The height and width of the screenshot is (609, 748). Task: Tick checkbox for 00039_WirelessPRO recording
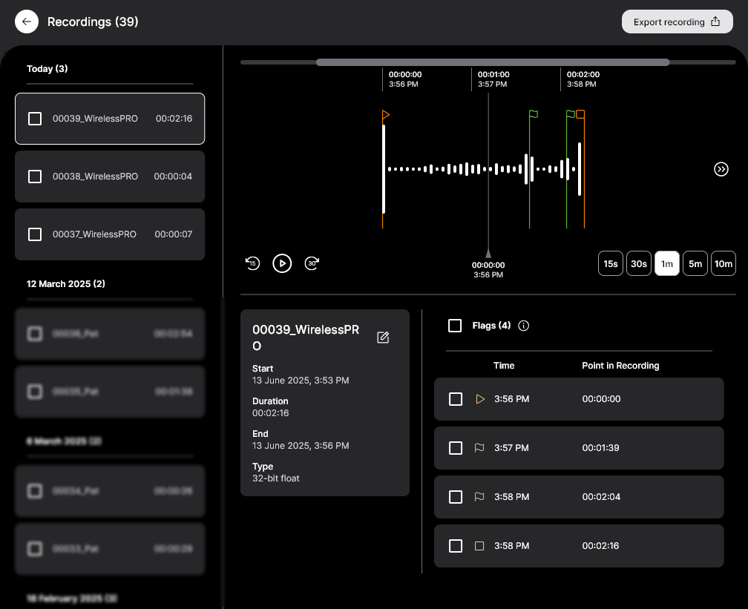35,119
